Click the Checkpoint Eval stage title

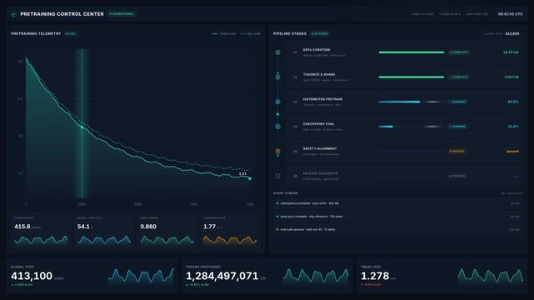click(319, 124)
